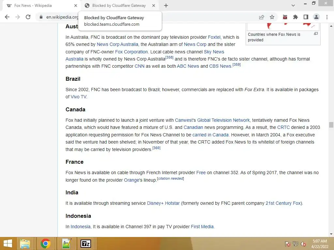Viewport: 334px width, 250px height.
Task: Open the Global Television Network link
Action: pyautogui.click(x=223, y=120)
